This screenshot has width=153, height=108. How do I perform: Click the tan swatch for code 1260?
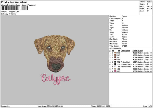point(115,69)
